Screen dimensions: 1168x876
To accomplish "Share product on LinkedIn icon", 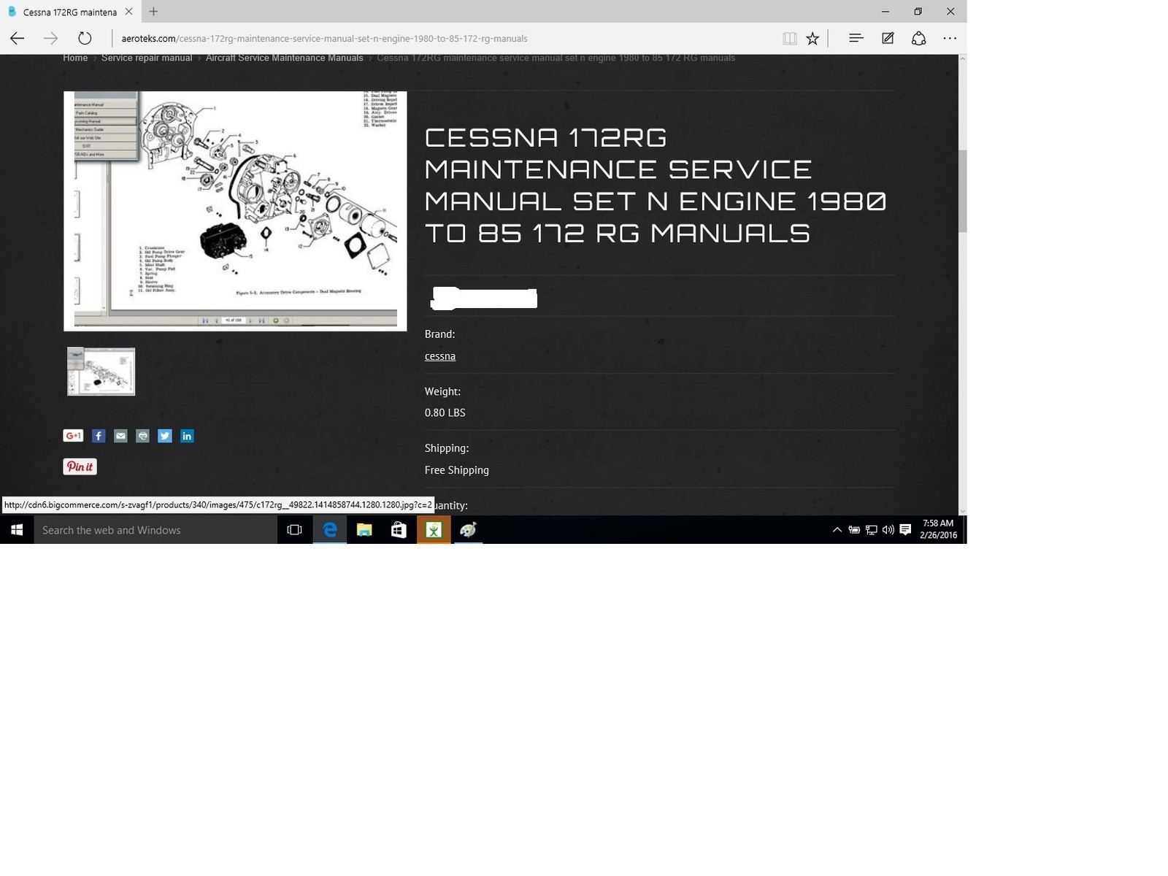I will pos(187,436).
